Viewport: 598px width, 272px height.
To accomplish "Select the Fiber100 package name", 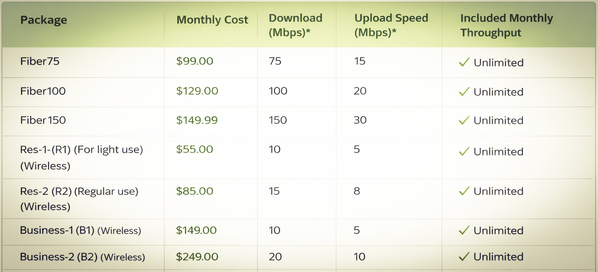I will point(43,91).
